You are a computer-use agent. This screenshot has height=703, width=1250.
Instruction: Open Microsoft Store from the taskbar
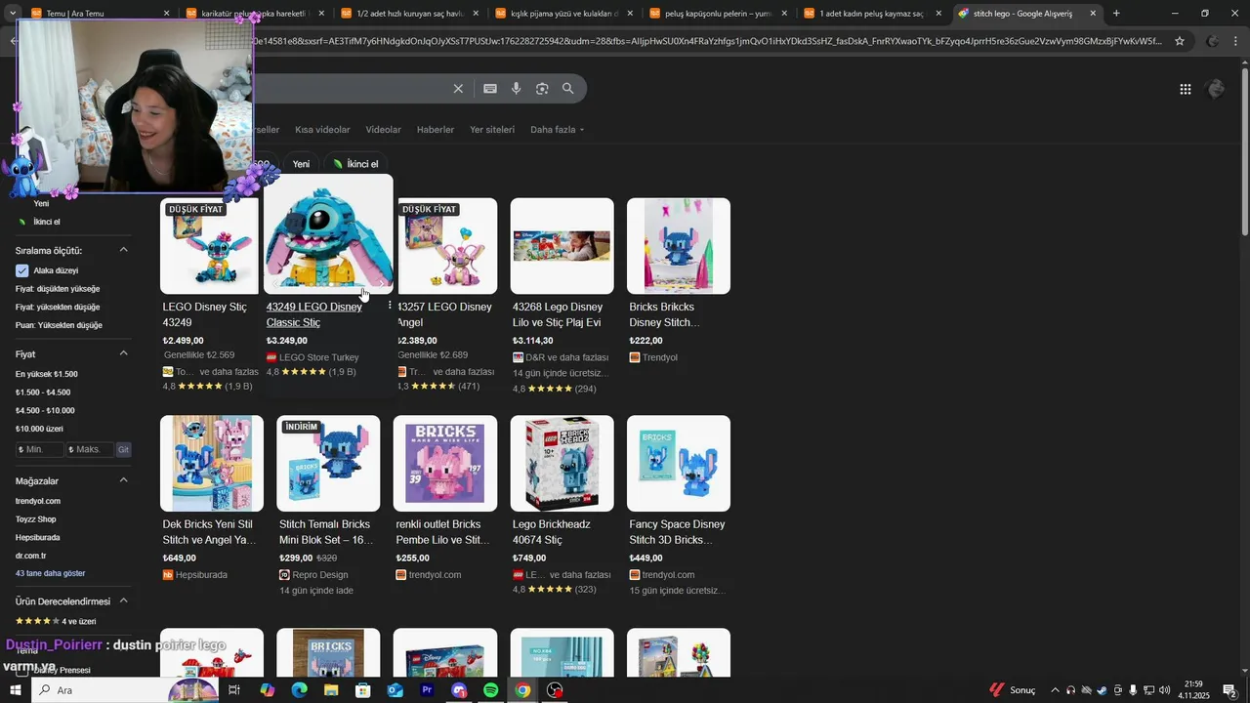[363, 690]
